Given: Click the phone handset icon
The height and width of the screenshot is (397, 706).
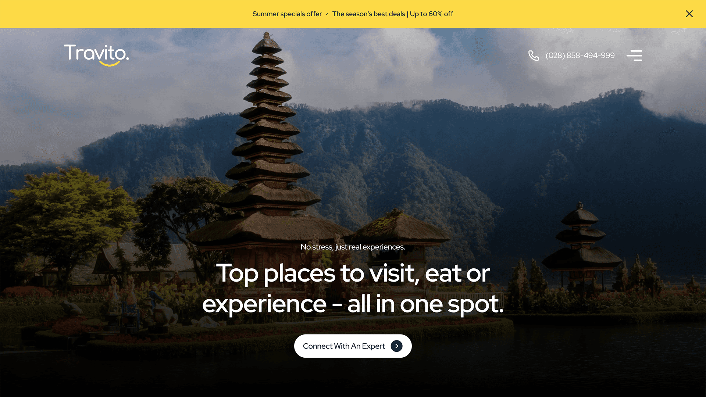Looking at the screenshot, I should click(534, 56).
